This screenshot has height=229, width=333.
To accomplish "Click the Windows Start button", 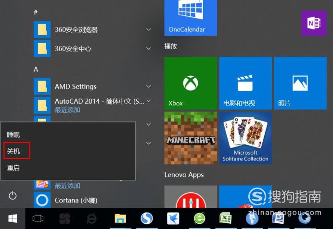I will (13, 218).
